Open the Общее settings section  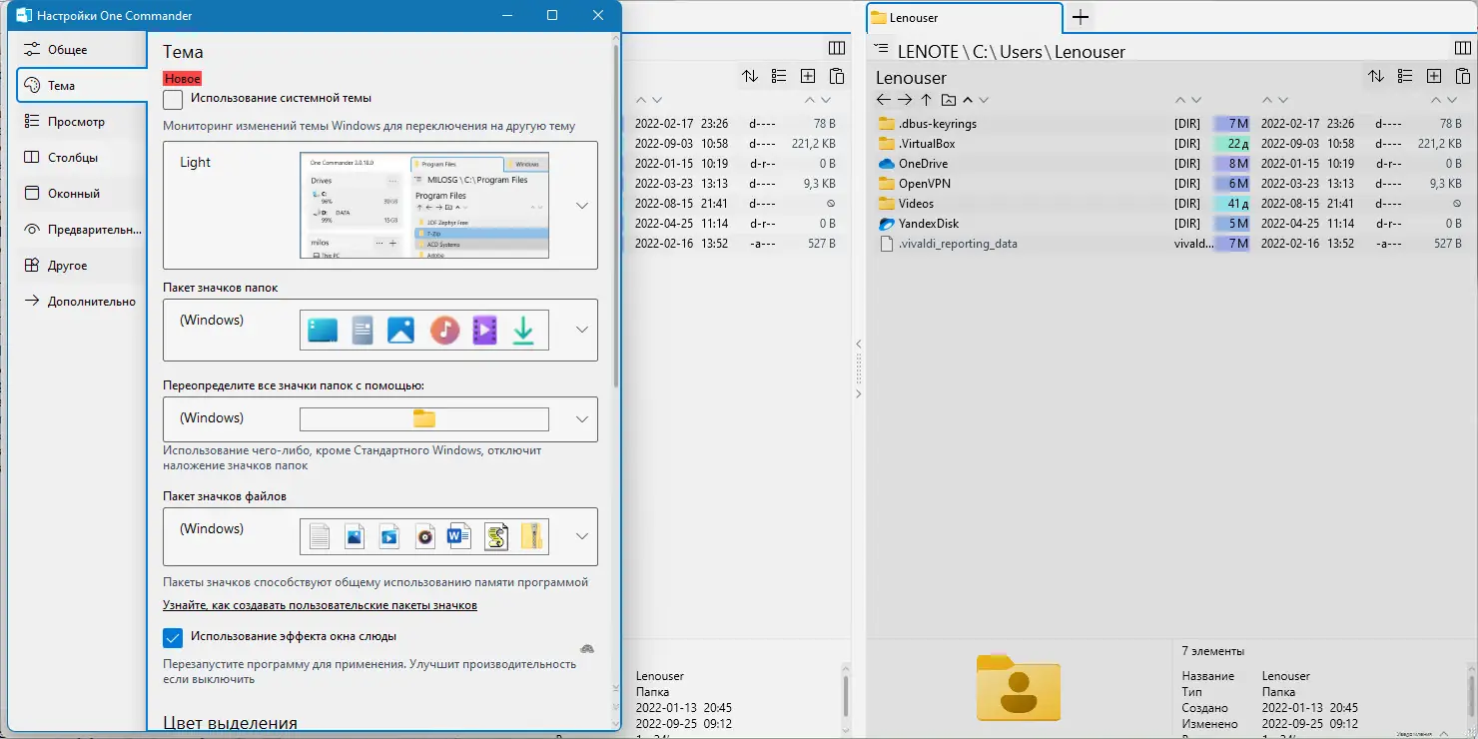click(82, 49)
